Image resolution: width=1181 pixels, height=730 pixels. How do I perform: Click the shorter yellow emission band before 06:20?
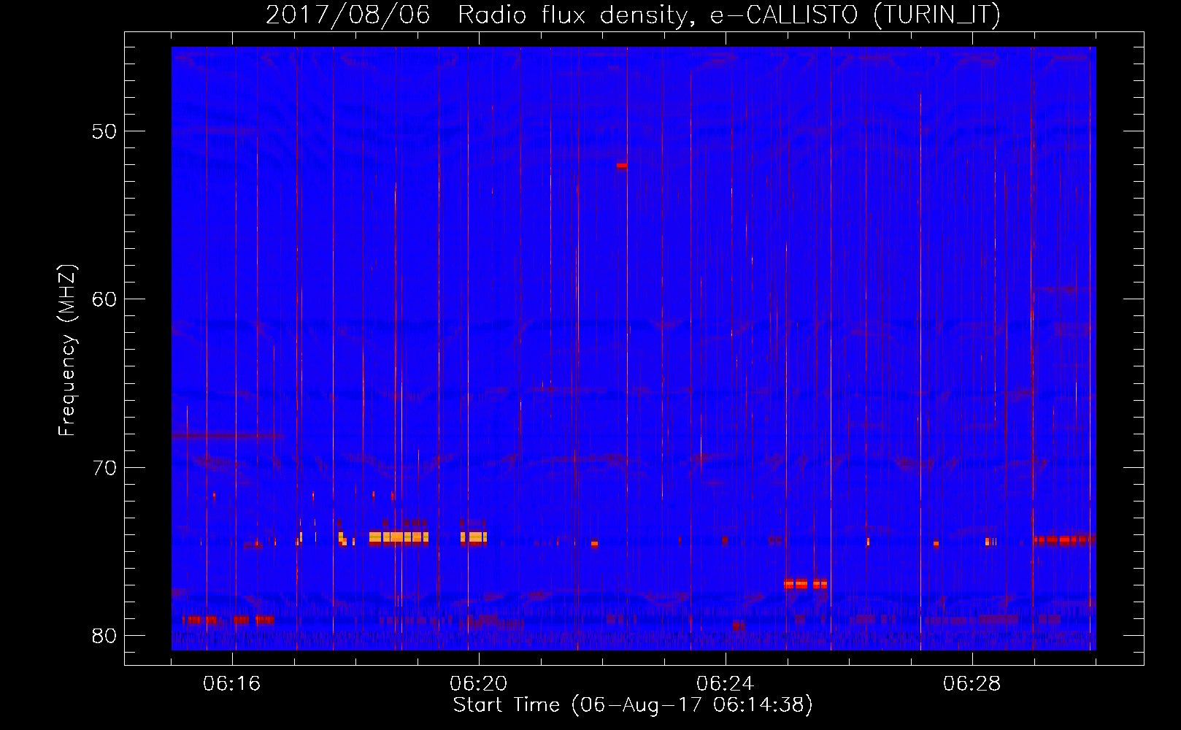(474, 538)
